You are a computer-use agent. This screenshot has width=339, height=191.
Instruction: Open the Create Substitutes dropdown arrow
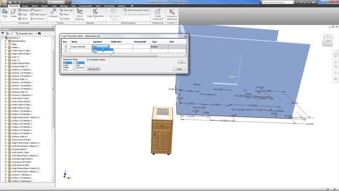[164, 18]
